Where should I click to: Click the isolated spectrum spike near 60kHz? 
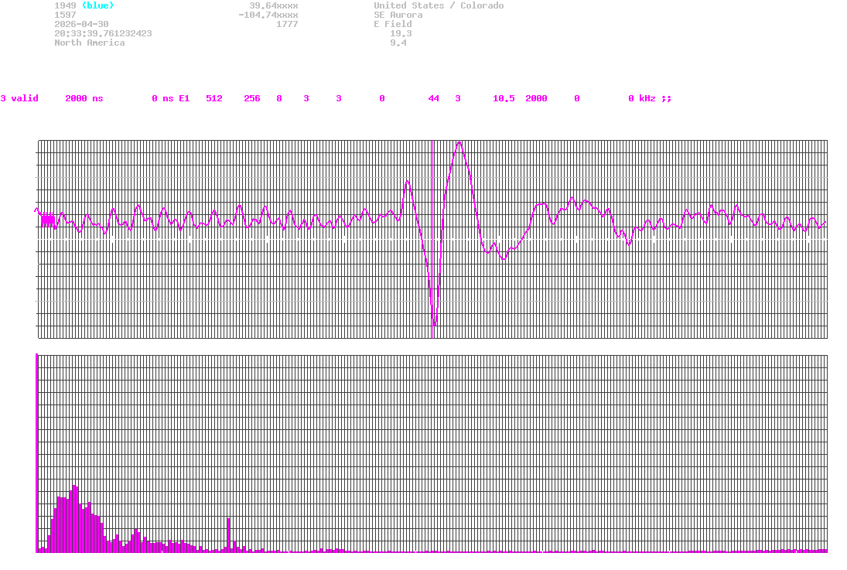(x=229, y=534)
